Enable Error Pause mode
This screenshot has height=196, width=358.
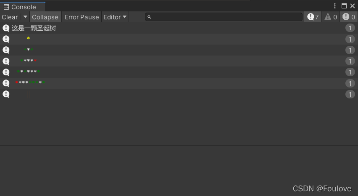82,17
